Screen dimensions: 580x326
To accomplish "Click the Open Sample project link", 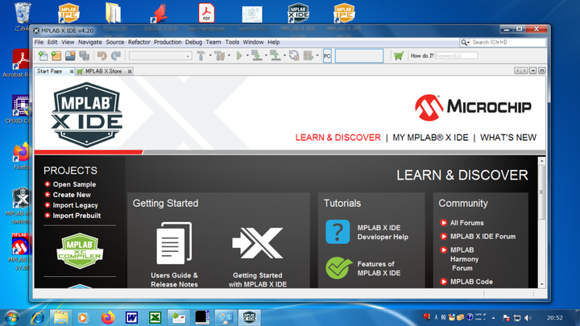I will click(74, 184).
